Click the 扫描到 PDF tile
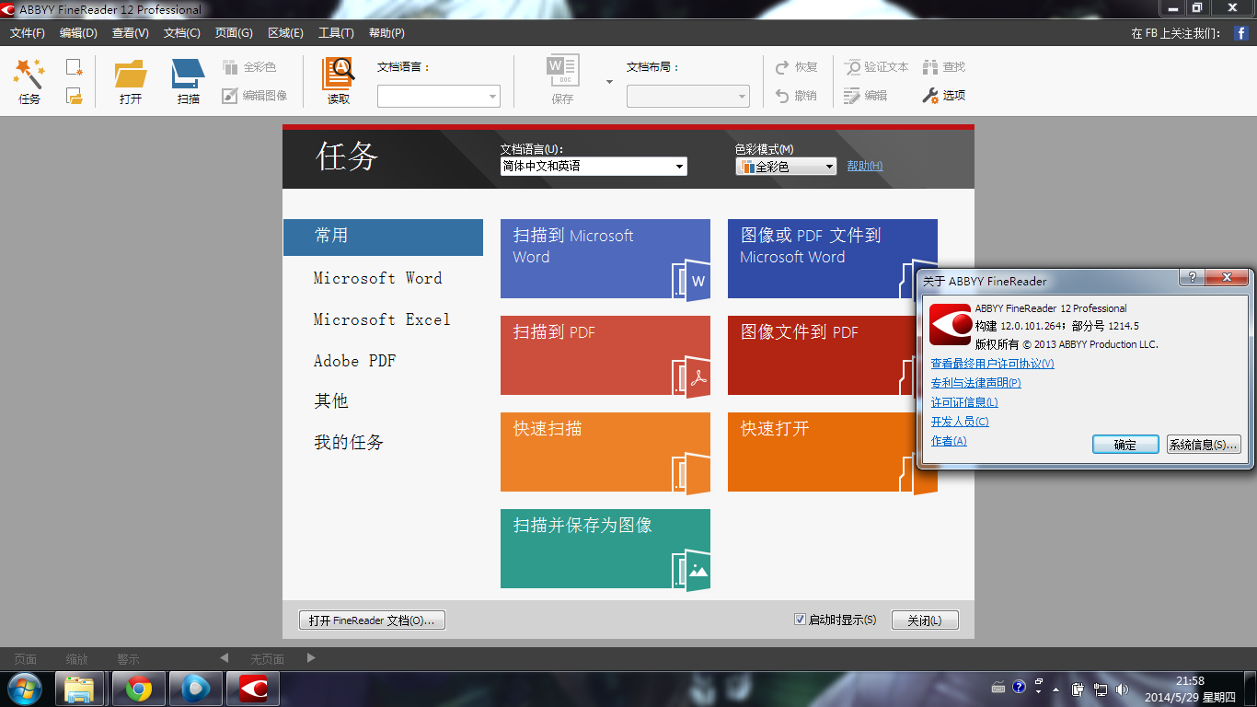Viewport: 1257px width, 707px height. point(605,355)
